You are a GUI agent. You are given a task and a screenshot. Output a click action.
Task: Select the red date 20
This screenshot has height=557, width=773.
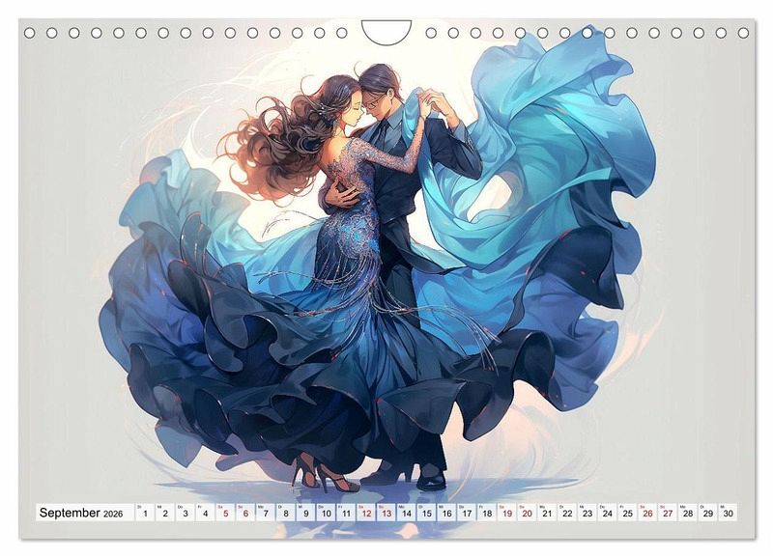tap(527, 513)
